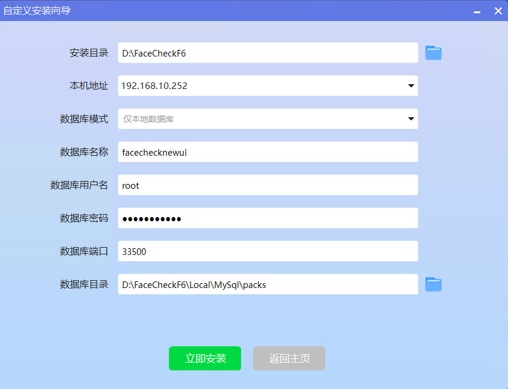The height and width of the screenshot is (389, 508).
Task: Click the 自定义安装向导 title bar text
Action: coord(37,11)
